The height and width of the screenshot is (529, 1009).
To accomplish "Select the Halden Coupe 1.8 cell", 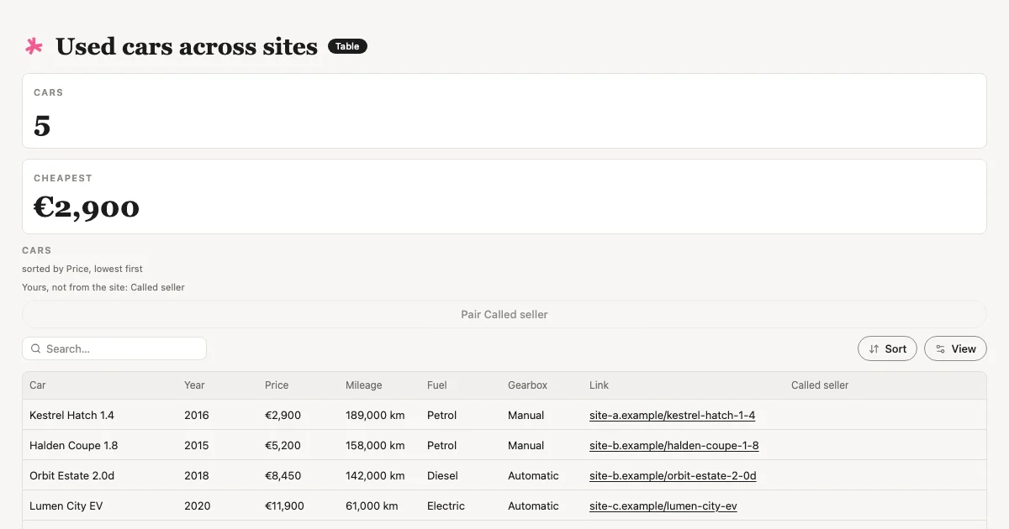I will tap(72, 445).
